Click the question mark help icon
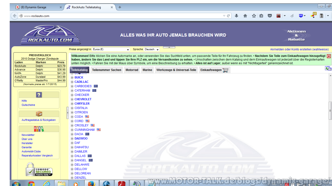 (39, 95)
